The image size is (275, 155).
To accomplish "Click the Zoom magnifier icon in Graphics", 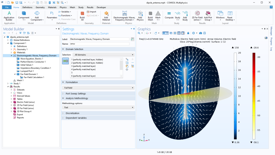I will pos(139,33).
